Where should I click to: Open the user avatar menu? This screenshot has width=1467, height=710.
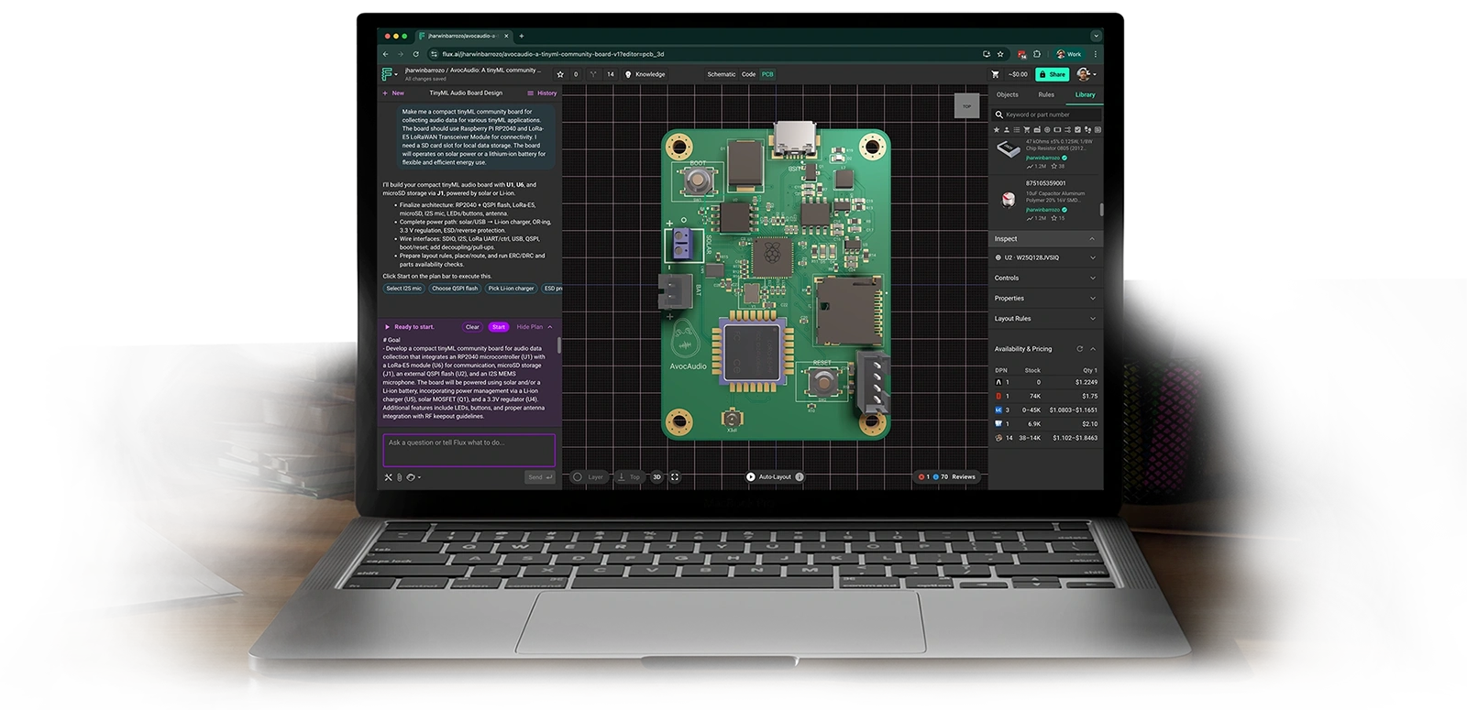(x=1086, y=74)
